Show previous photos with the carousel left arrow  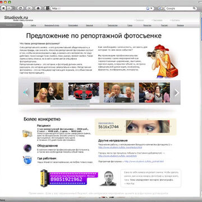26,93
